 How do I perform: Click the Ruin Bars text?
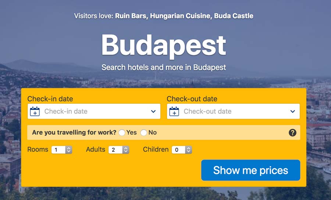click(131, 16)
